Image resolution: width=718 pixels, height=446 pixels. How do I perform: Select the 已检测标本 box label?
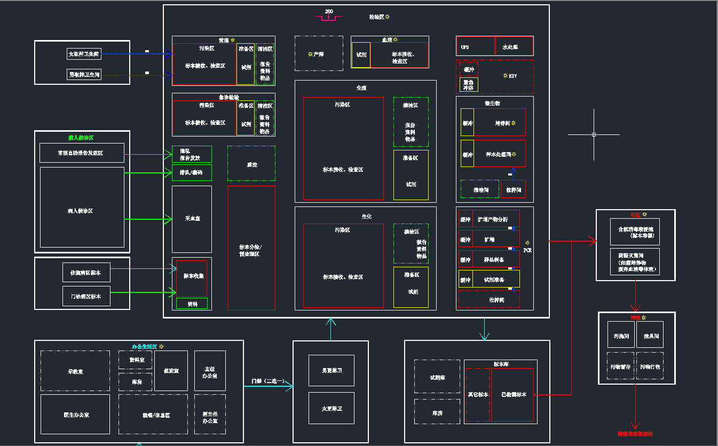(x=514, y=395)
